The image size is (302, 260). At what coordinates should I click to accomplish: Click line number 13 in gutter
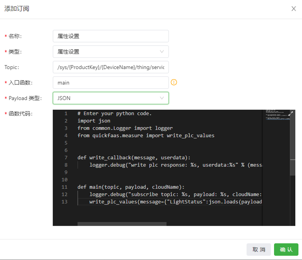point(65,201)
